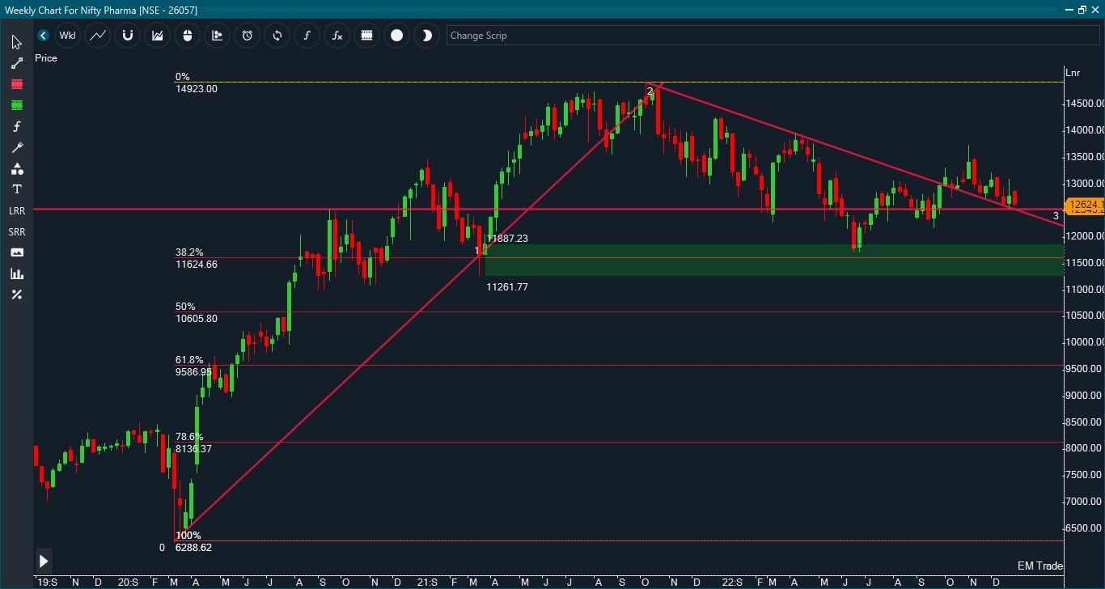
Task: Select the green rectangle color tool
Action: tap(16, 105)
